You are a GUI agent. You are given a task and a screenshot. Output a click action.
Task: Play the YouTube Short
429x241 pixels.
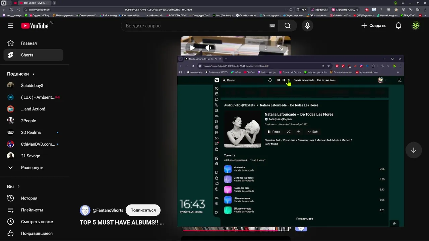[x=192, y=48]
